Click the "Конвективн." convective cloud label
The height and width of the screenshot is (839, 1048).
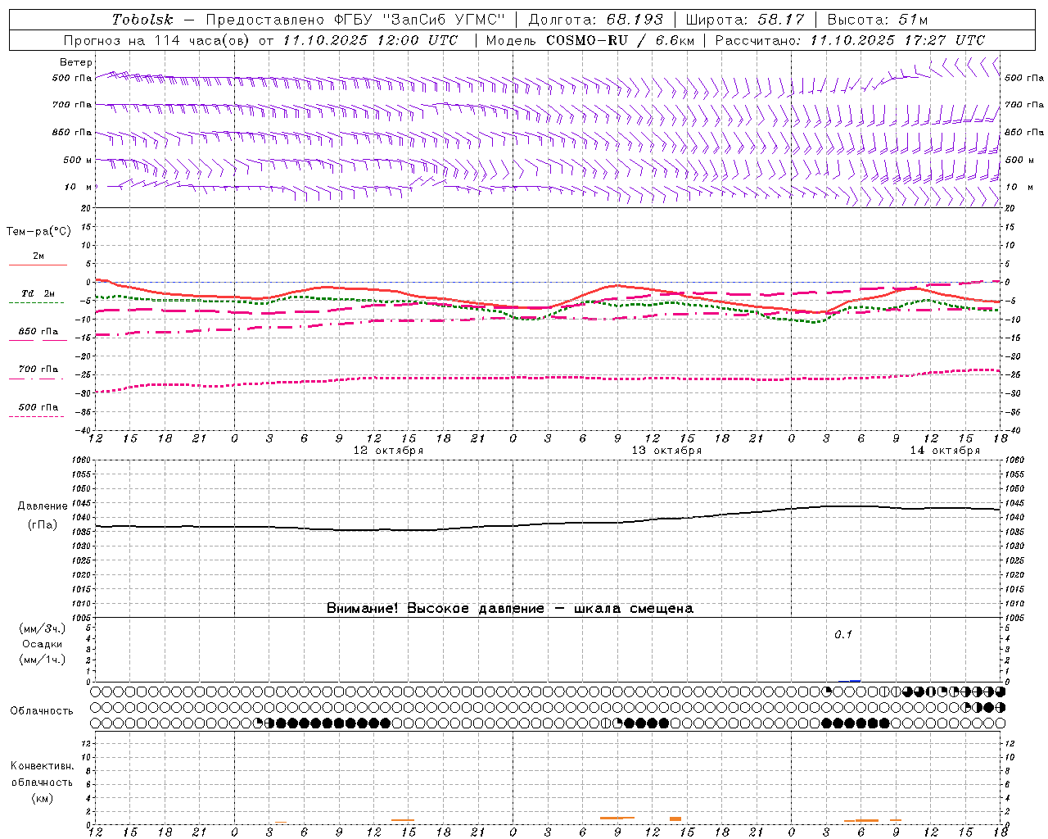coord(42,766)
